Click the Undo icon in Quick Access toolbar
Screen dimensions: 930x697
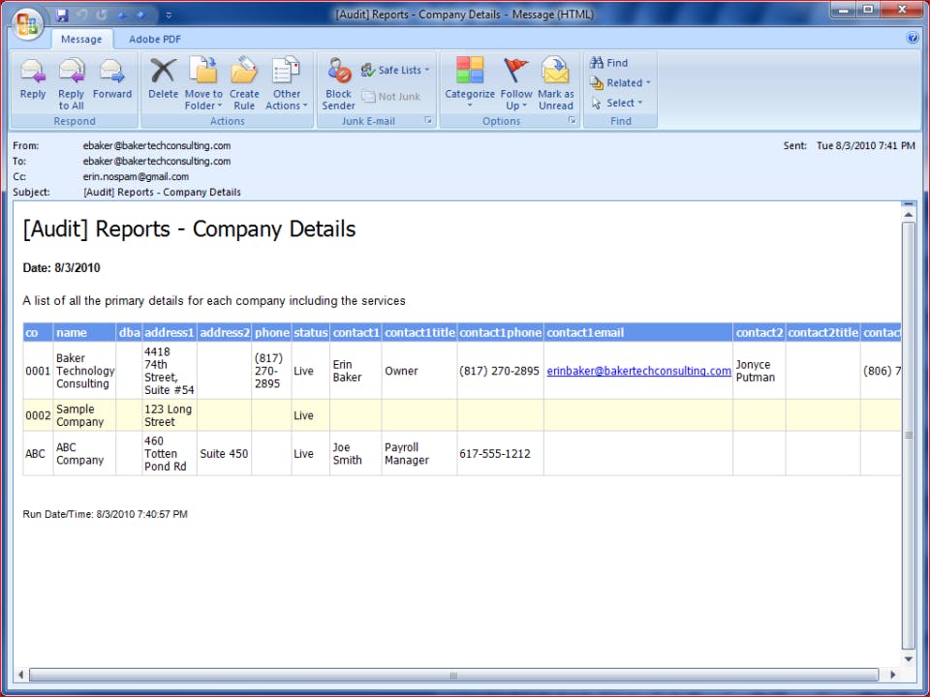(82, 15)
